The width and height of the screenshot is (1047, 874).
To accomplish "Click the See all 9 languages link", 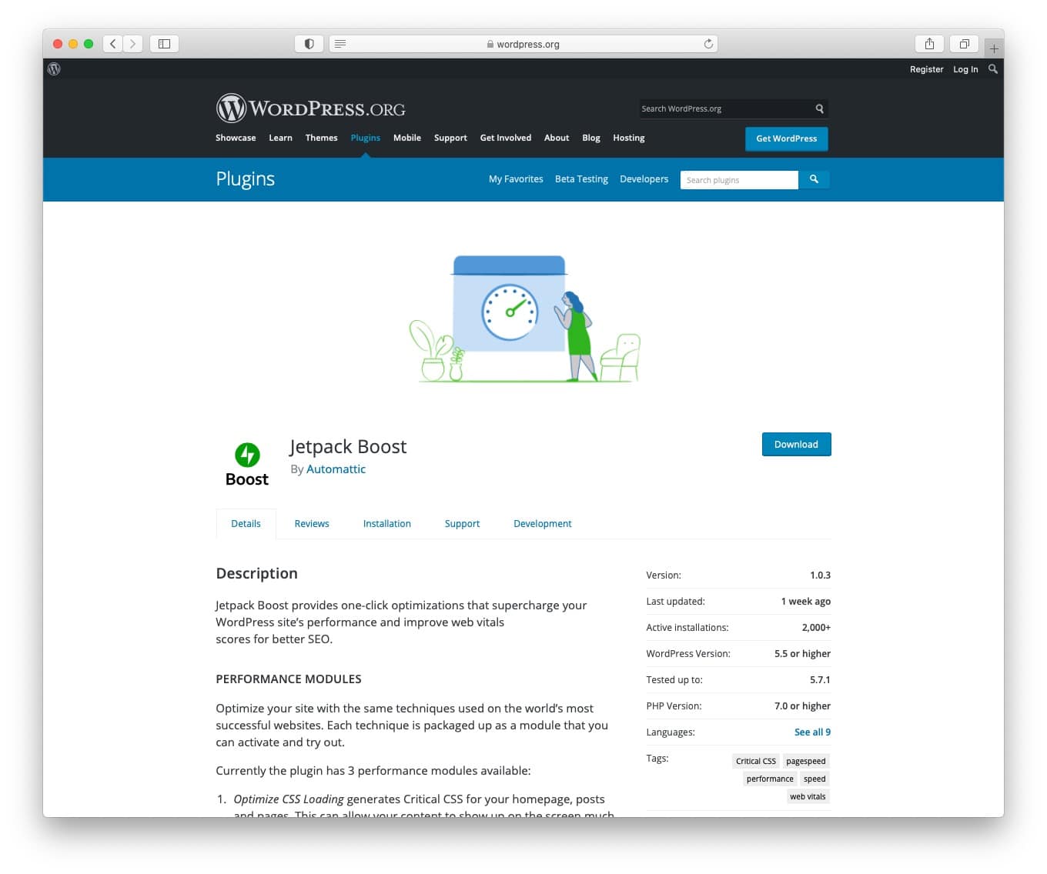I will click(812, 732).
